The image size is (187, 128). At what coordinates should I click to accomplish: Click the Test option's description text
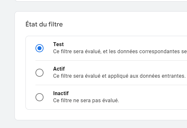(x=120, y=52)
